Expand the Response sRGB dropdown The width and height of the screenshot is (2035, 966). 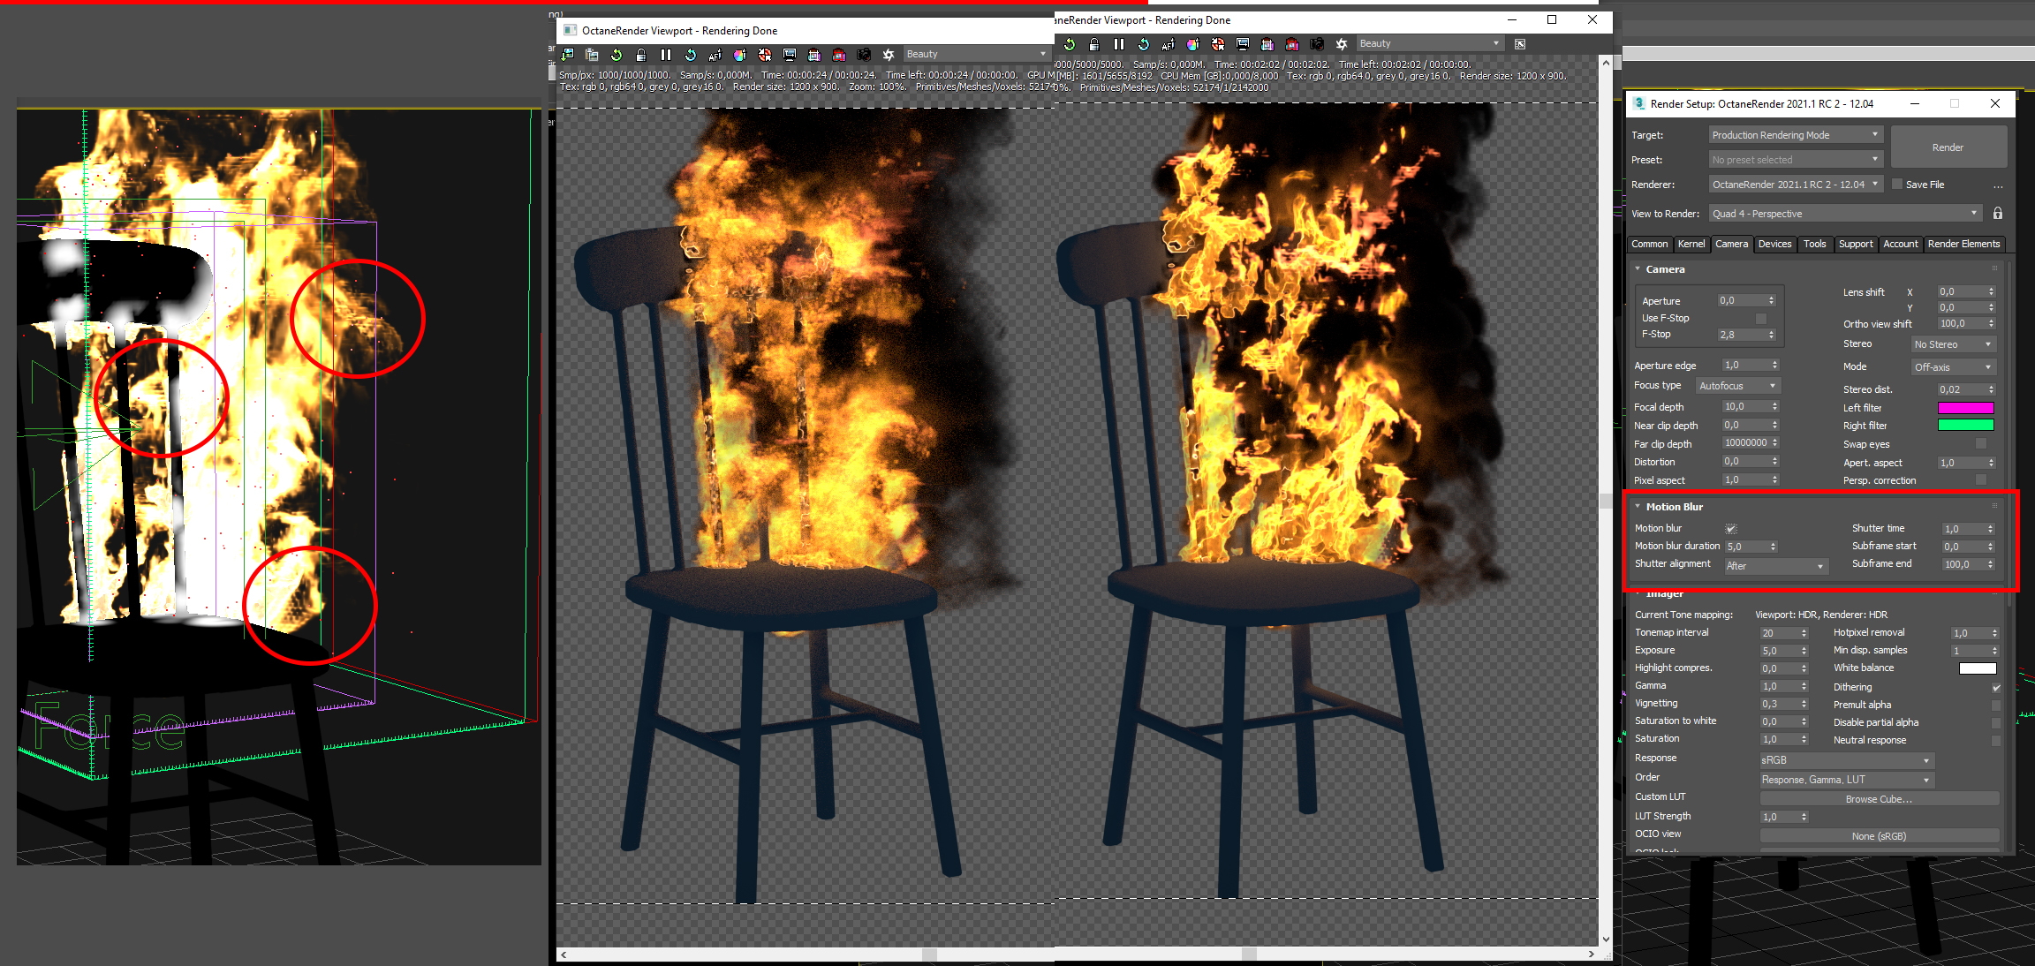[1846, 760]
